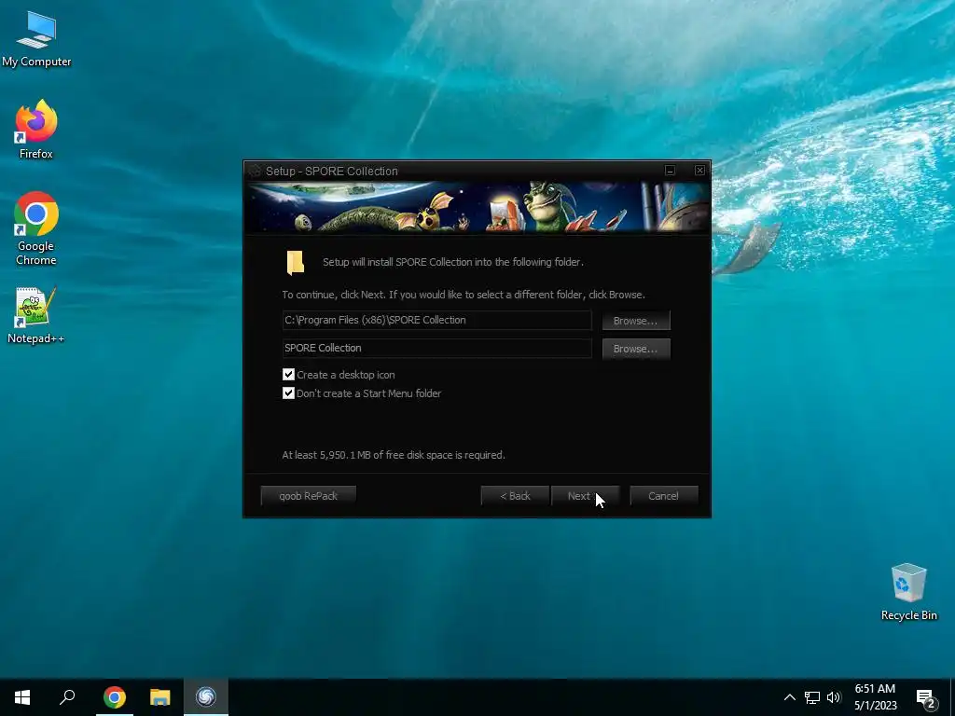Select the Firefox desktop shortcut
955x716 pixels.
[36, 129]
